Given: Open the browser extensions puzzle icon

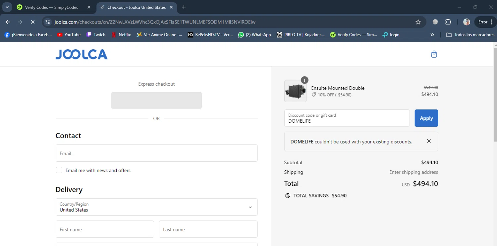Looking at the screenshot, I should [x=448, y=22].
